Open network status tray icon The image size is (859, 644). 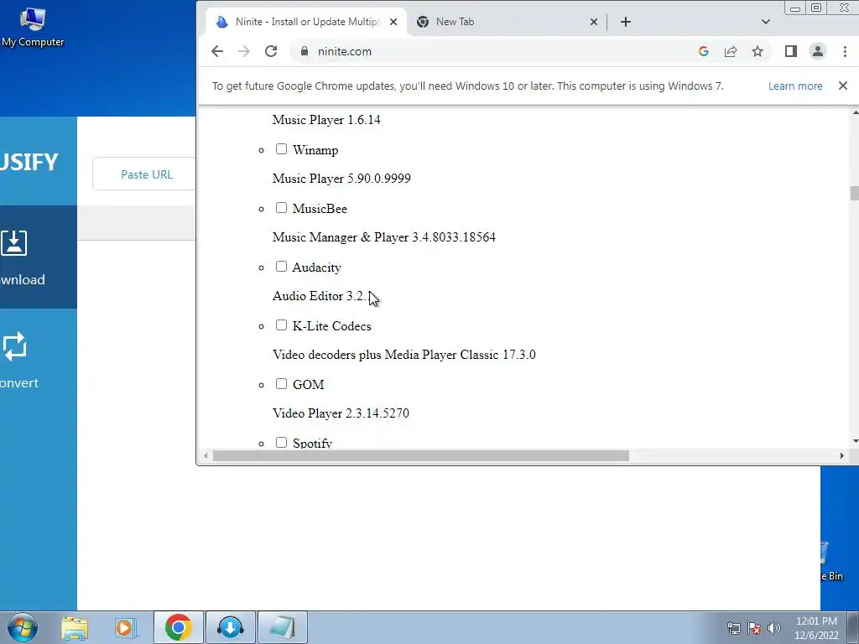733,628
